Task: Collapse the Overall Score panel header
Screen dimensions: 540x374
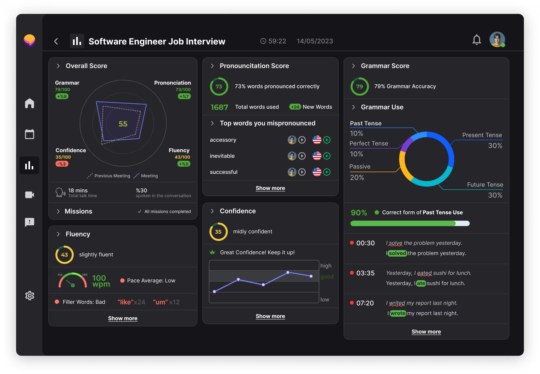Action: [x=58, y=66]
